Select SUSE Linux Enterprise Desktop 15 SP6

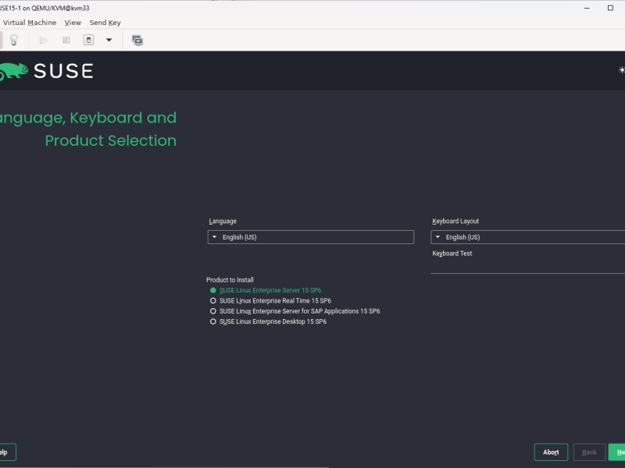[x=268, y=321]
